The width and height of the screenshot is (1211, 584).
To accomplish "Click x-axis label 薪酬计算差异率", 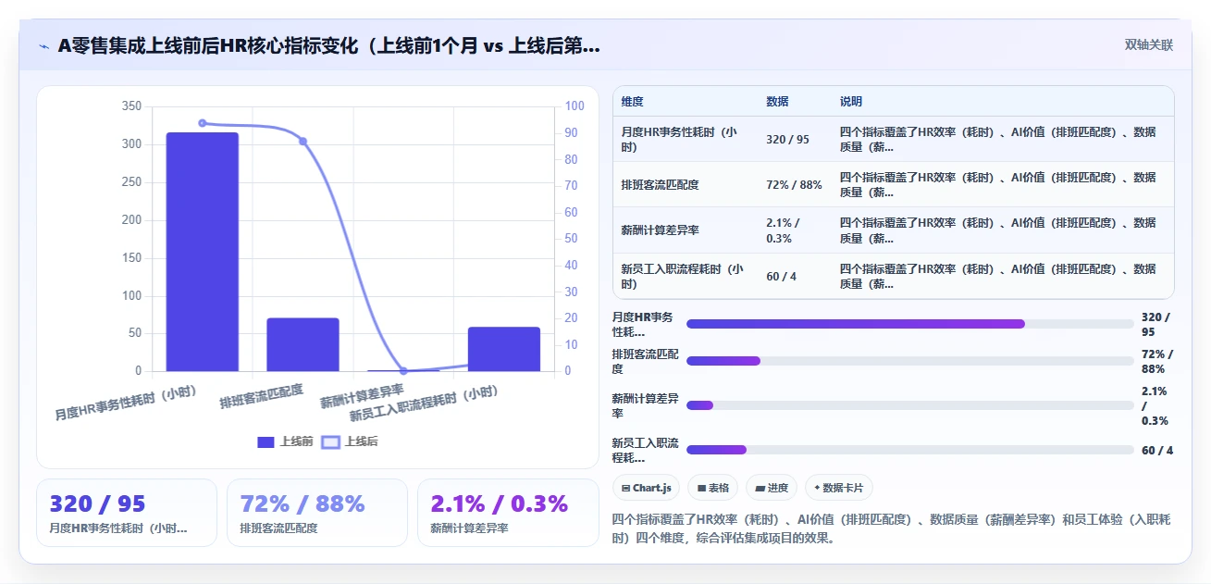I will tap(363, 396).
